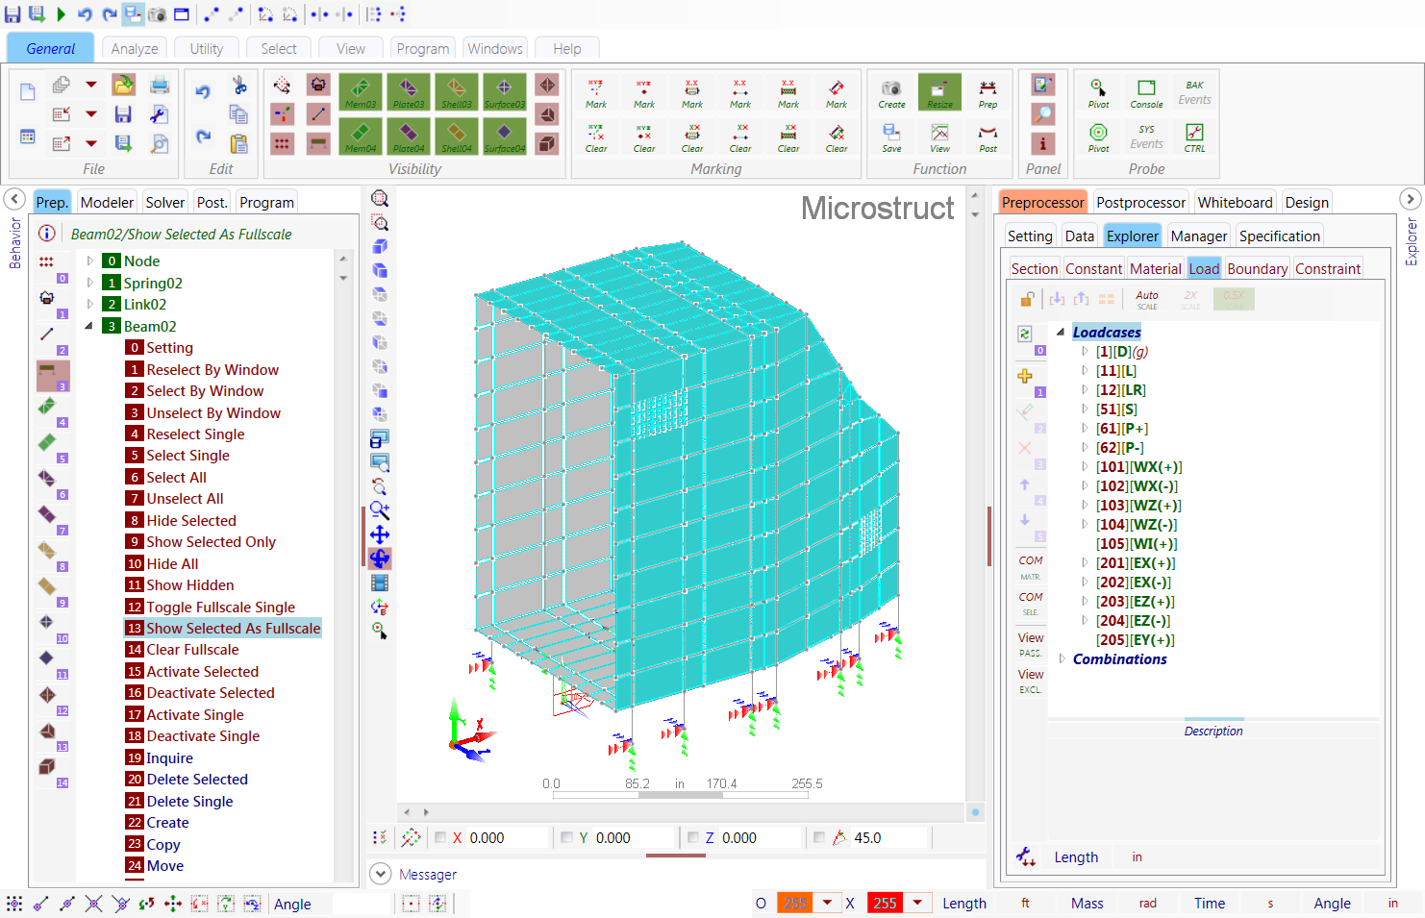
Task: Expand the Messager panel chevron
Action: (381, 874)
